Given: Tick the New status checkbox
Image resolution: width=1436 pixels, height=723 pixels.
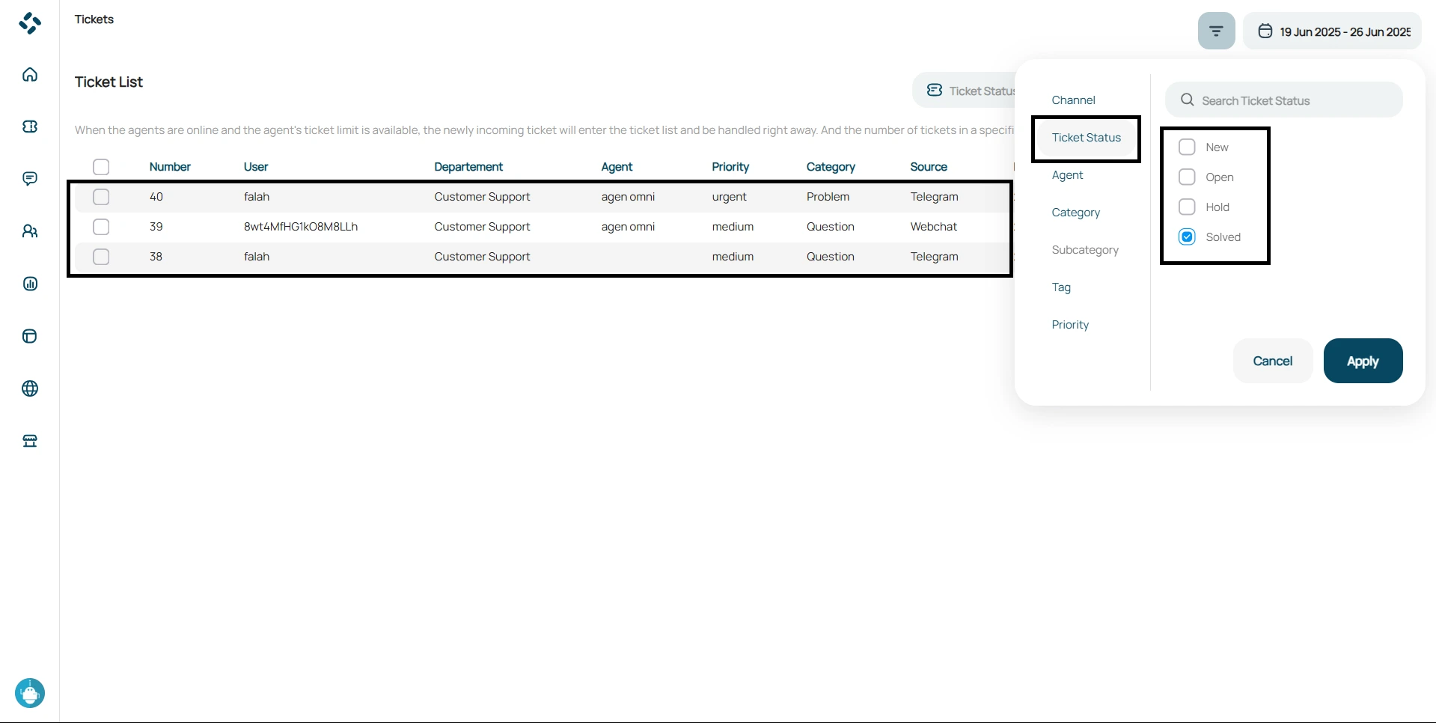Looking at the screenshot, I should [x=1187, y=147].
